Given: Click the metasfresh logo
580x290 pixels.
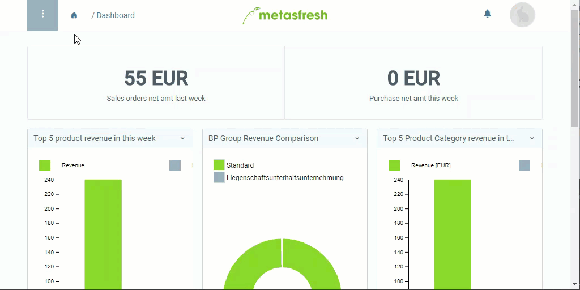Looking at the screenshot, I should pos(285,15).
